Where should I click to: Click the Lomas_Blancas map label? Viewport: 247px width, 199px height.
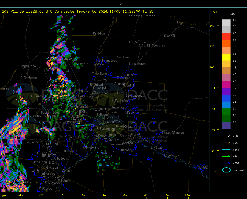(173, 133)
